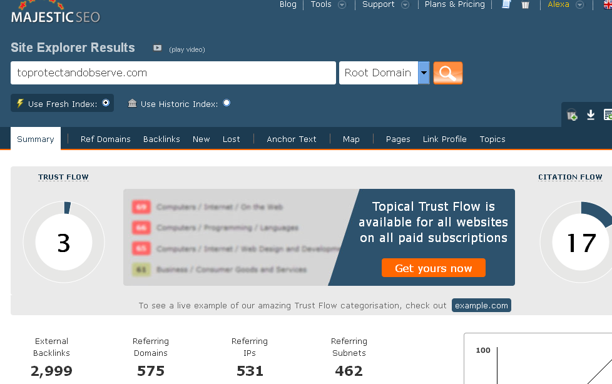612x384 pixels.
Task: Click the download arrow icon
Action: coord(591,114)
